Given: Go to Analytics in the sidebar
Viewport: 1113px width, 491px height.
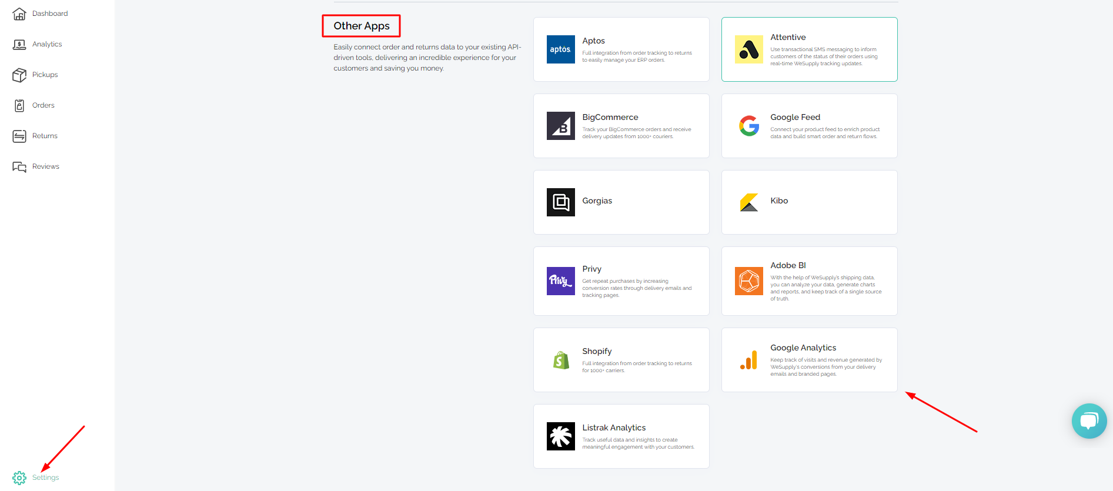Looking at the screenshot, I should [47, 44].
